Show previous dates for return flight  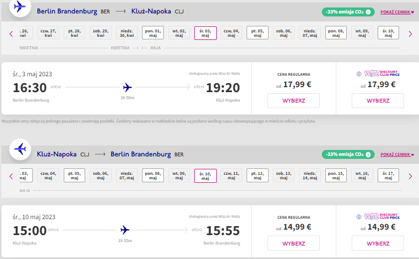coord(11,176)
